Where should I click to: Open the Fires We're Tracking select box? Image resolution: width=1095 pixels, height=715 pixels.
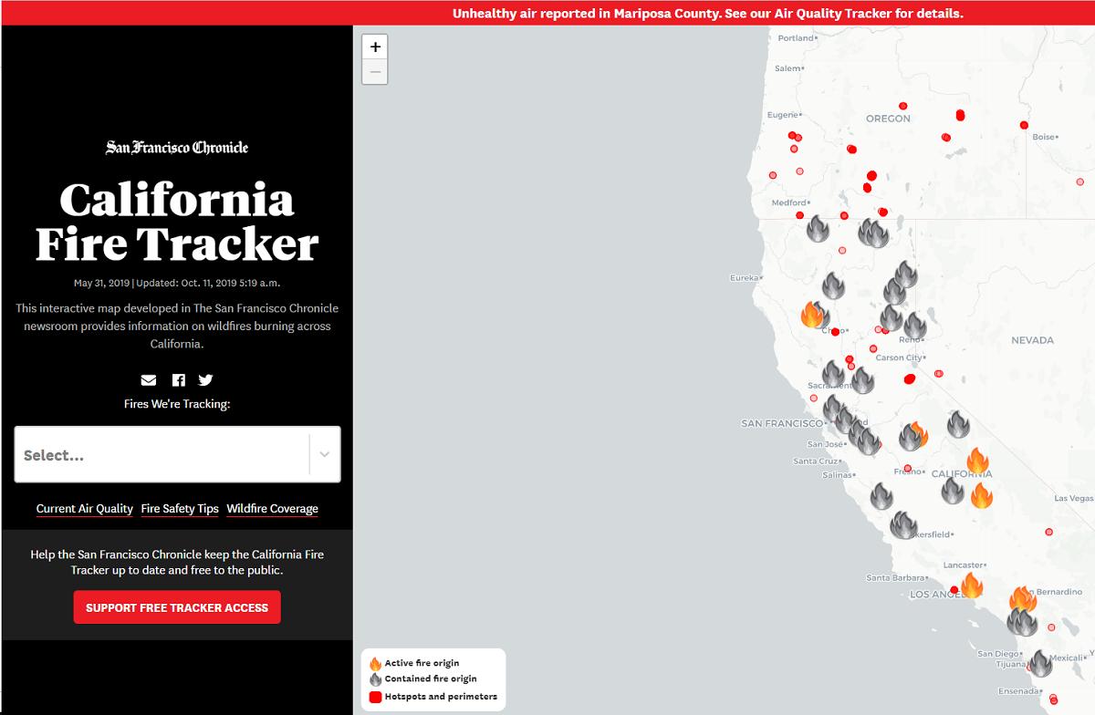point(177,454)
